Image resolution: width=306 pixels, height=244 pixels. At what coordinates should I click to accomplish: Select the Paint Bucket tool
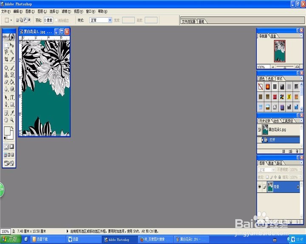click(12, 82)
